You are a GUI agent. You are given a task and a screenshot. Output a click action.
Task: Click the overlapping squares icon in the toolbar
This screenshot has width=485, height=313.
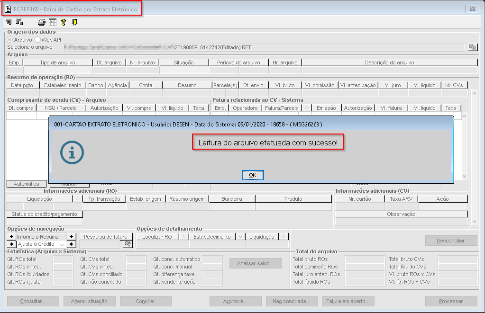pos(19,22)
